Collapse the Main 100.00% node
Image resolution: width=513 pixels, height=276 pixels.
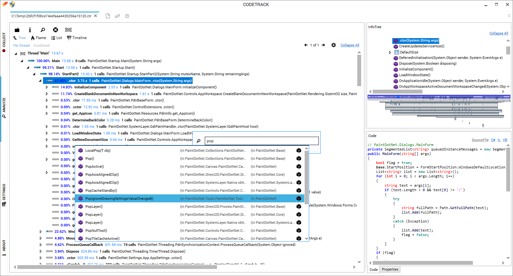[x=22, y=61]
